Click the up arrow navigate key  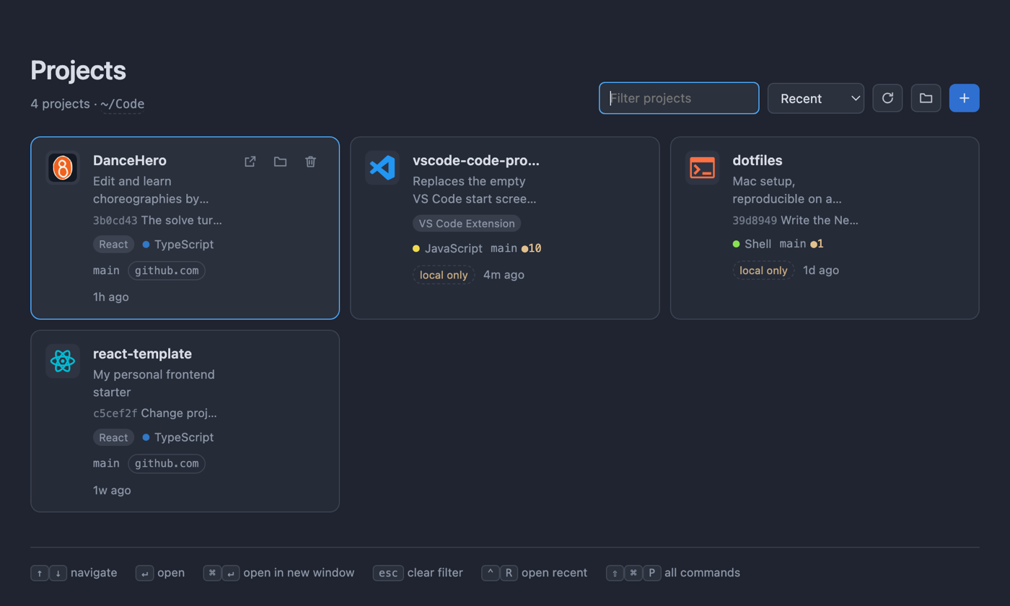[39, 574]
